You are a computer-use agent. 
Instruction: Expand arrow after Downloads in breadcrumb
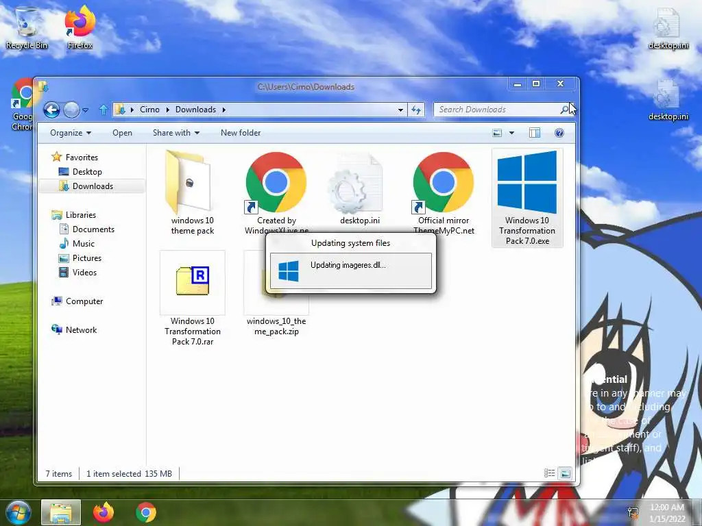[x=224, y=110]
